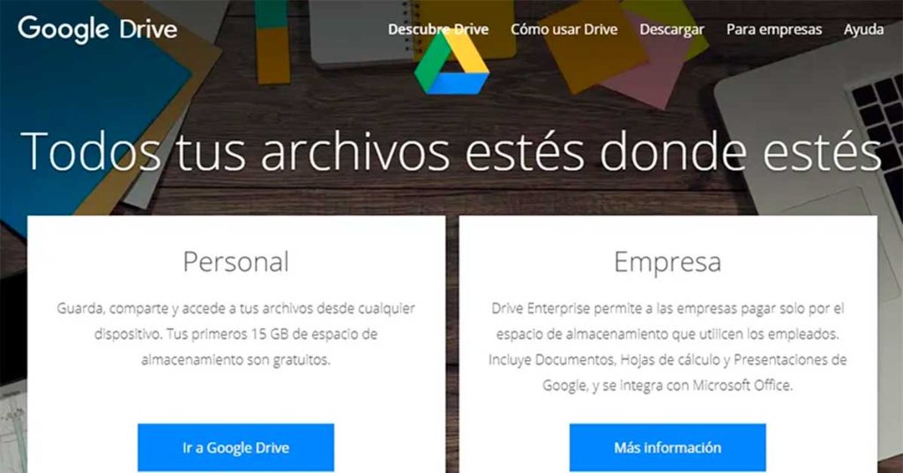Click the Ir a Google Drive button
Screen dimensions: 903x473
(235, 447)
